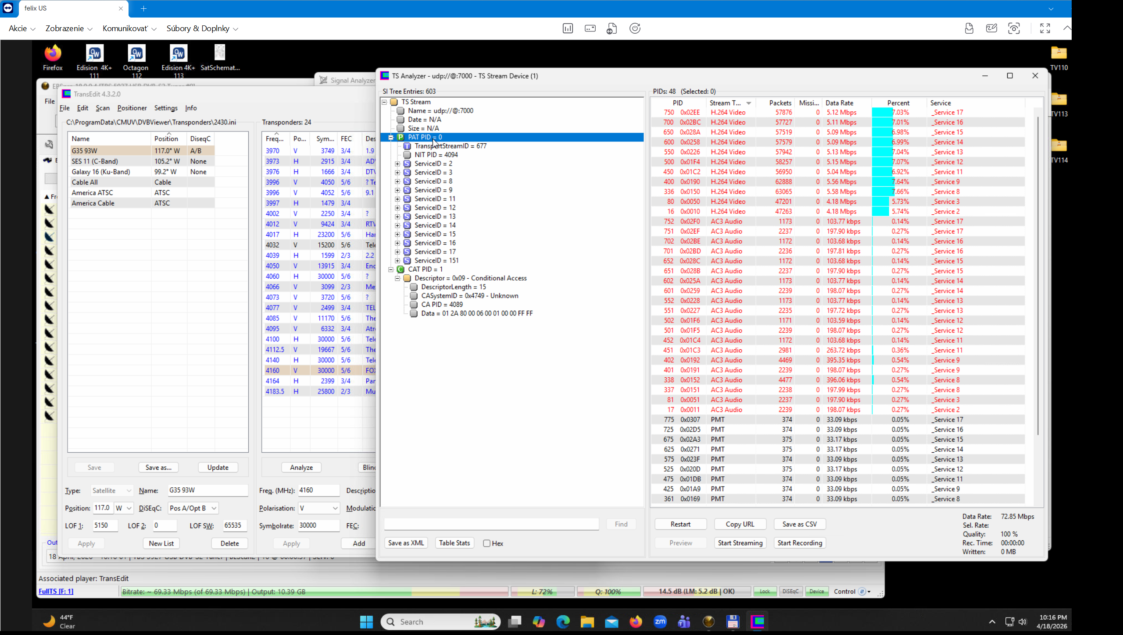Viewport: 1123px width, 635px height.
Task: Toggle remote session fullscreen icon
Action: pos(1045,28)
